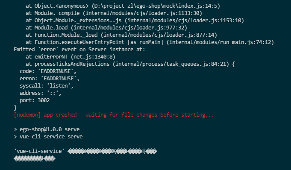This screenshot has height=170, width=291.
Task: Click the code: 'EADDRINUSE' line
Action: [48, 71]
